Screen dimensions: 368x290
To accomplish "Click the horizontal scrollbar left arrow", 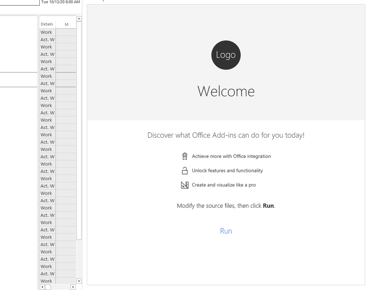I will tap(42, 287).
